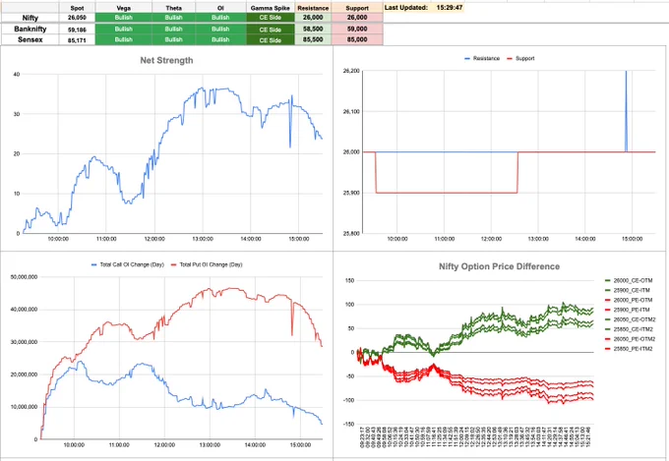This screenshot has height=461, width=669.
Task: Click 26,200 on the Resistance chart axis
Action: pyautogui.click(x=351, y=71)
